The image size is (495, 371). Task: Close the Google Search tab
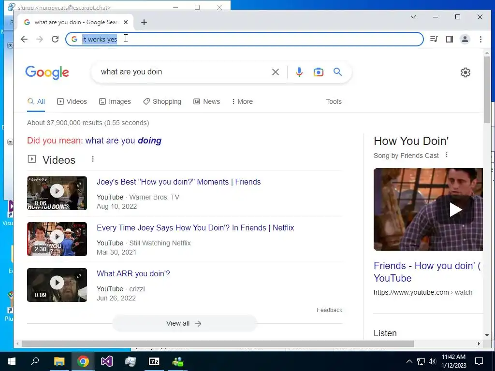tap(126, 22)
